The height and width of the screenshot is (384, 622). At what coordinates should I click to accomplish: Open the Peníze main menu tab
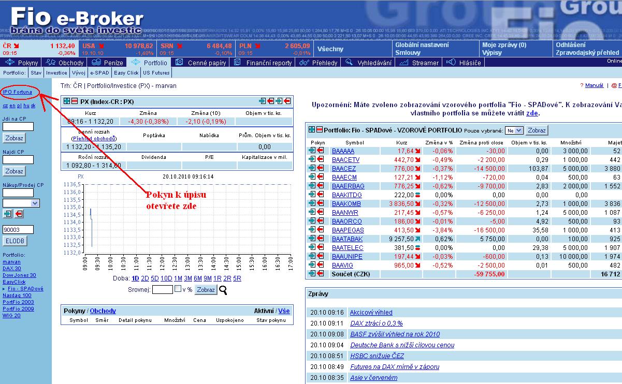coord(107,63)
